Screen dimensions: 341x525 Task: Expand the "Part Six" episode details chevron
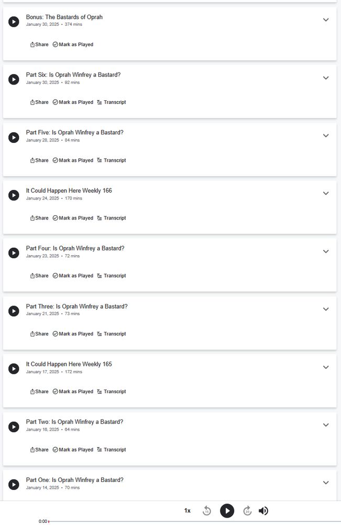tap(326, 78)
